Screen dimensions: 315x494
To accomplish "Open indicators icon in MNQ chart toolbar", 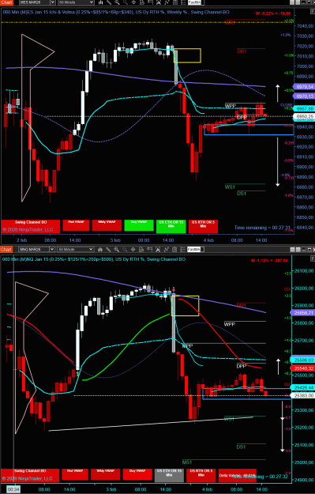I will tap(166, 250).
